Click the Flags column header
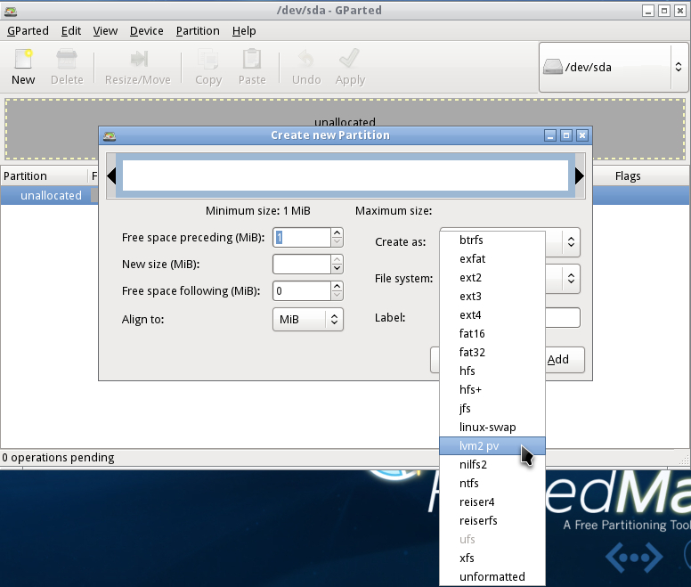Viewport: 691px width, 587px height. tap(628, 175)
